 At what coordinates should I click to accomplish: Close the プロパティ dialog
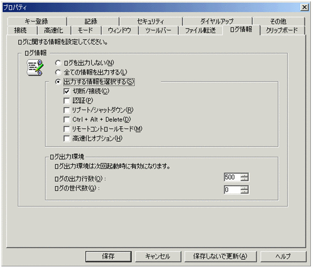(x=304, y=7)
